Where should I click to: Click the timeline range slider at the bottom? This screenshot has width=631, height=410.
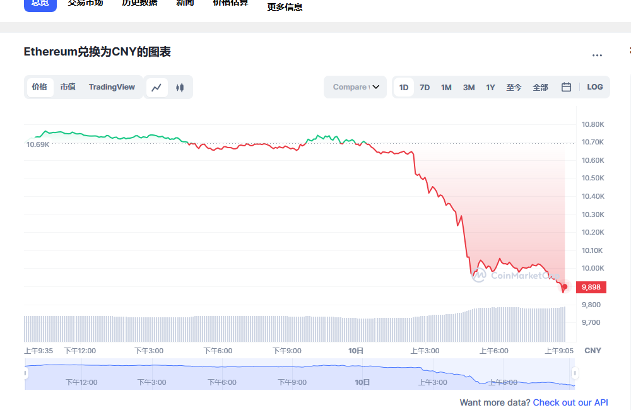300,372
